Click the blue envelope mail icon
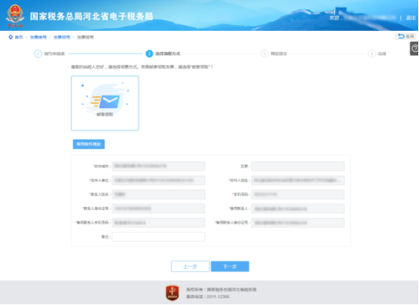Image resolution: width=419 pixels, height=305 pixels. pyautogui.click(x=110, y=102)
